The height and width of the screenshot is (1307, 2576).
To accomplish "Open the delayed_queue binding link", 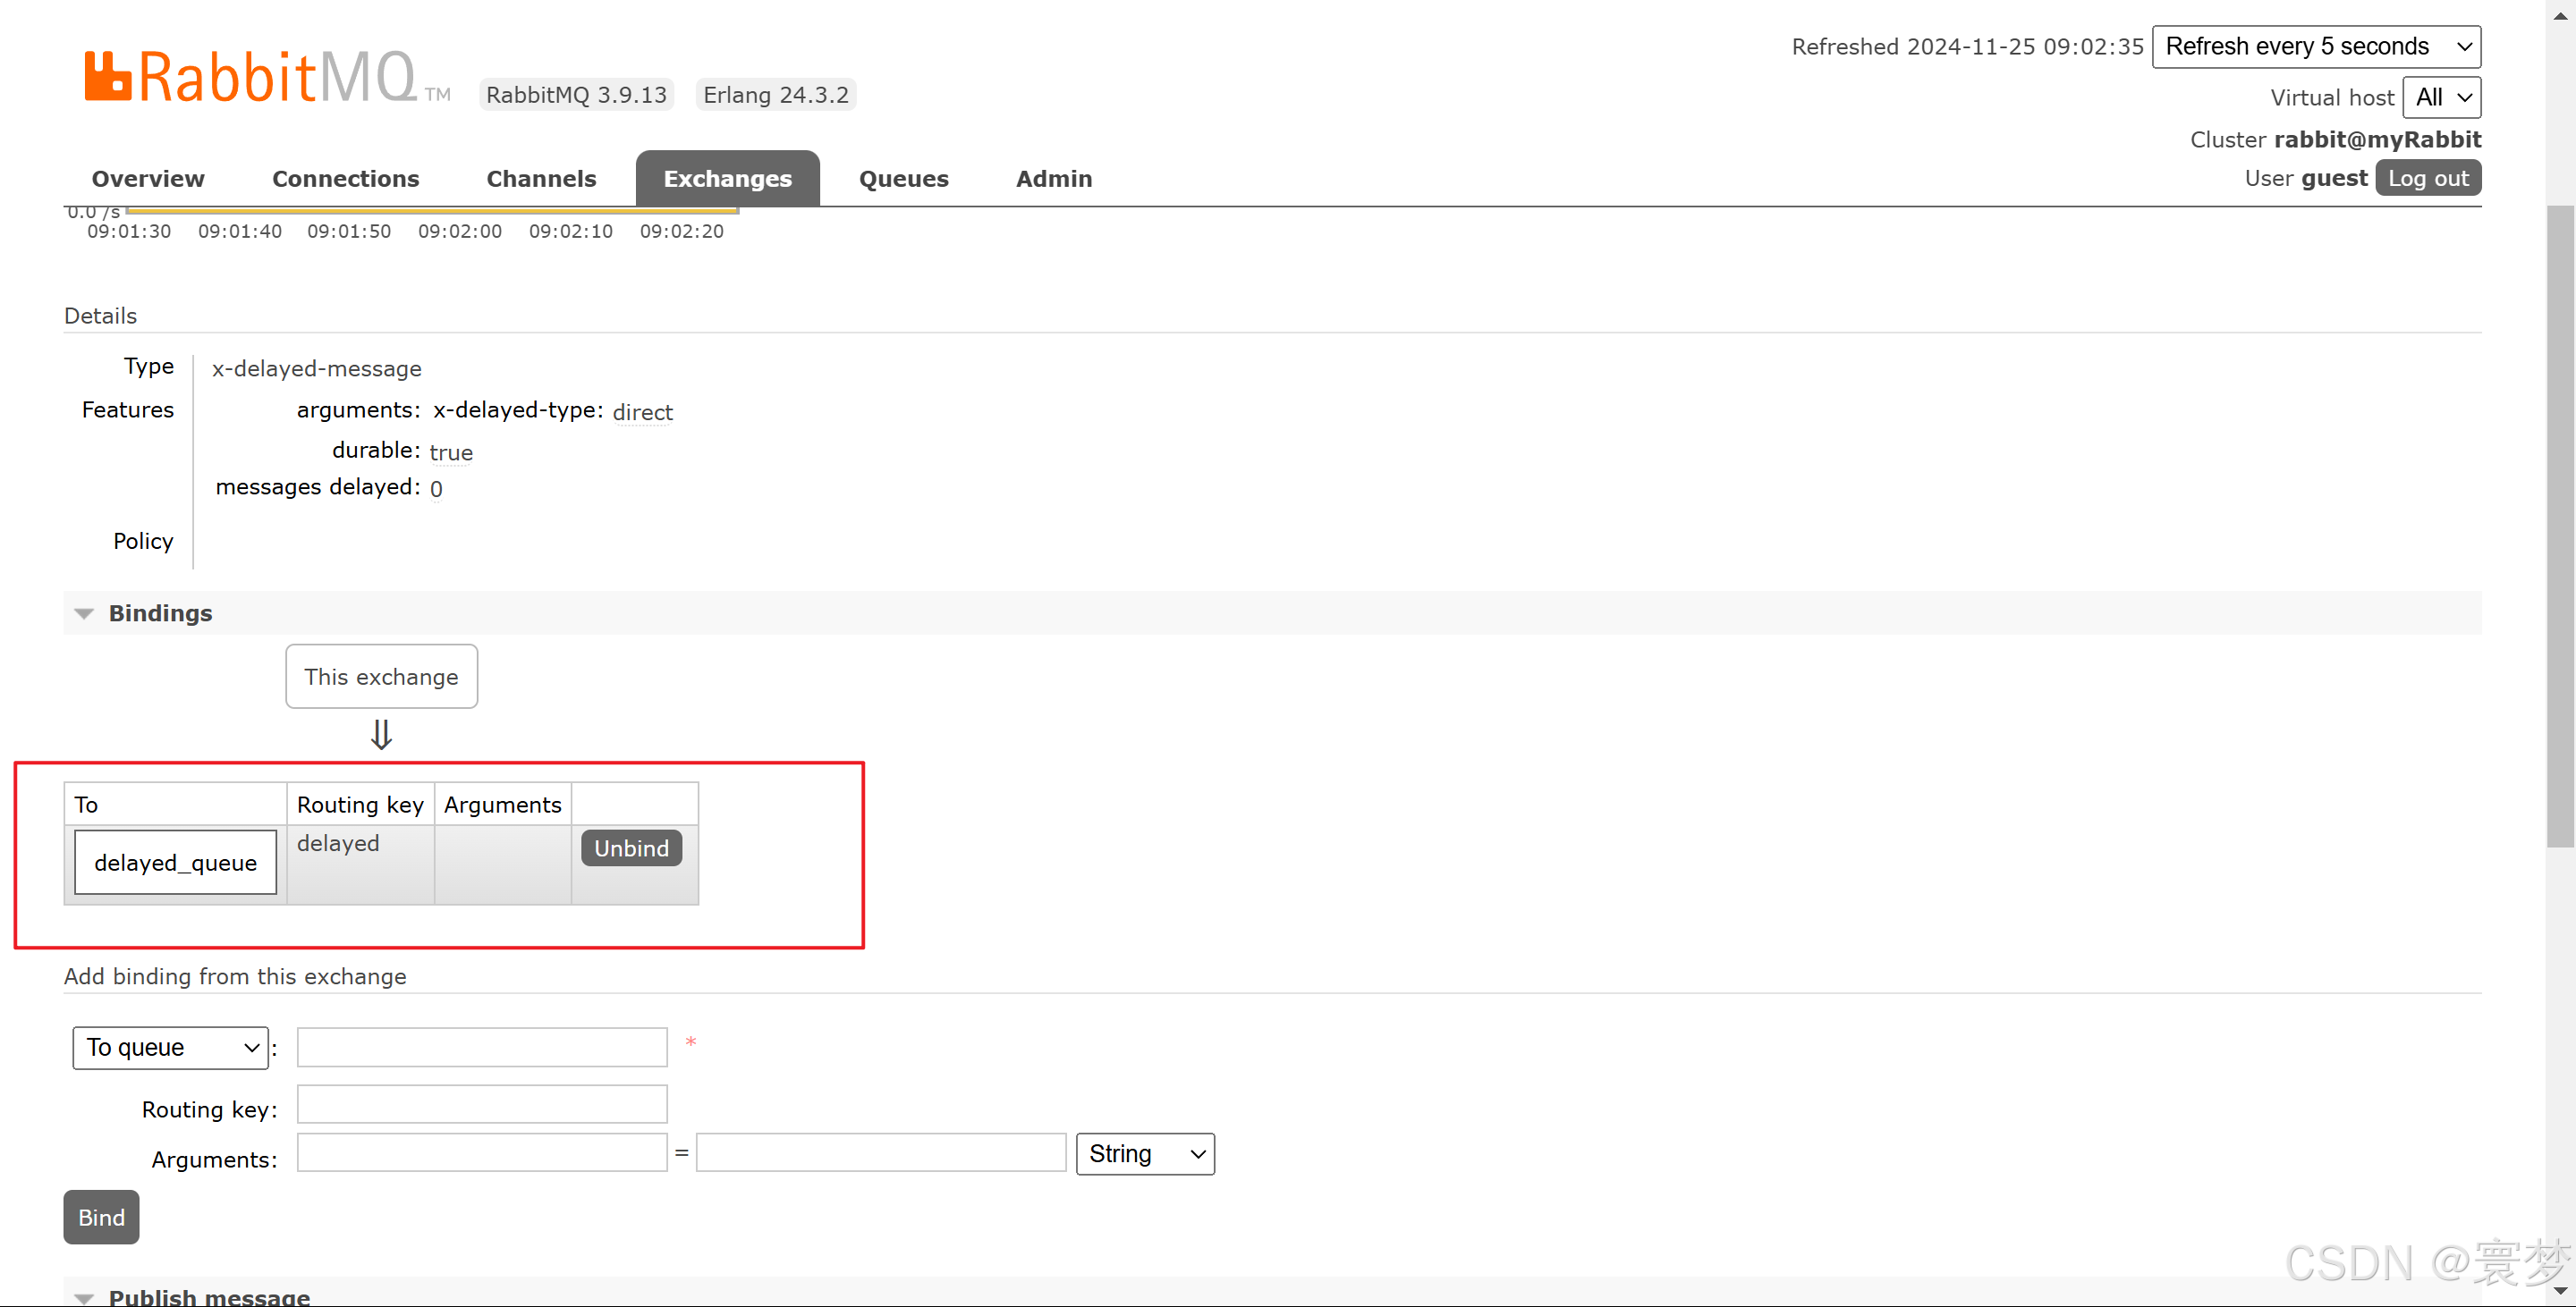I will click(x=175, y=863).
